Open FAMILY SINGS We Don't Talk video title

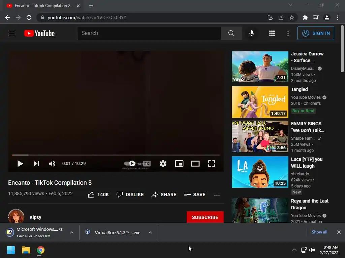[x=307, y=127]
